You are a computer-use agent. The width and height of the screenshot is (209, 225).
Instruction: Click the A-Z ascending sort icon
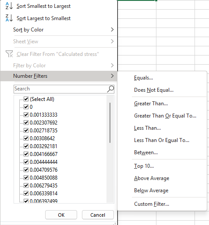click(9, 6)
